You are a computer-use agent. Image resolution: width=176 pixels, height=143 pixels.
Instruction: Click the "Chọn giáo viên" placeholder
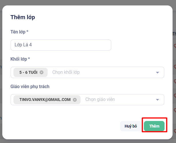(100, 100)
